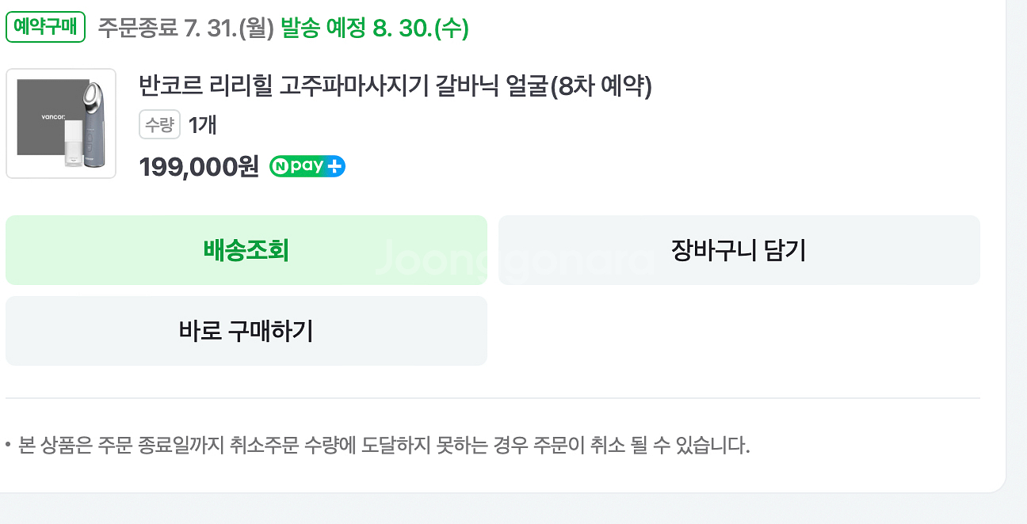1027x524 pixels.
Task: Open delivery tracking with 배송조회
Action: pyautogui.click(x=246, y=250)
